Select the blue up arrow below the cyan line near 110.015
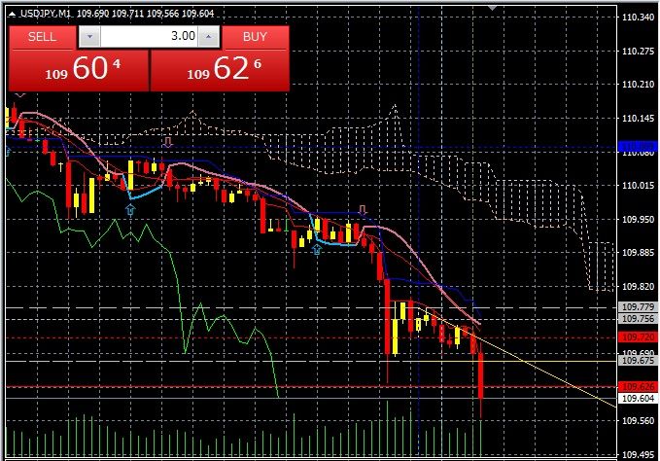The image size is (660, 461). 130,209
